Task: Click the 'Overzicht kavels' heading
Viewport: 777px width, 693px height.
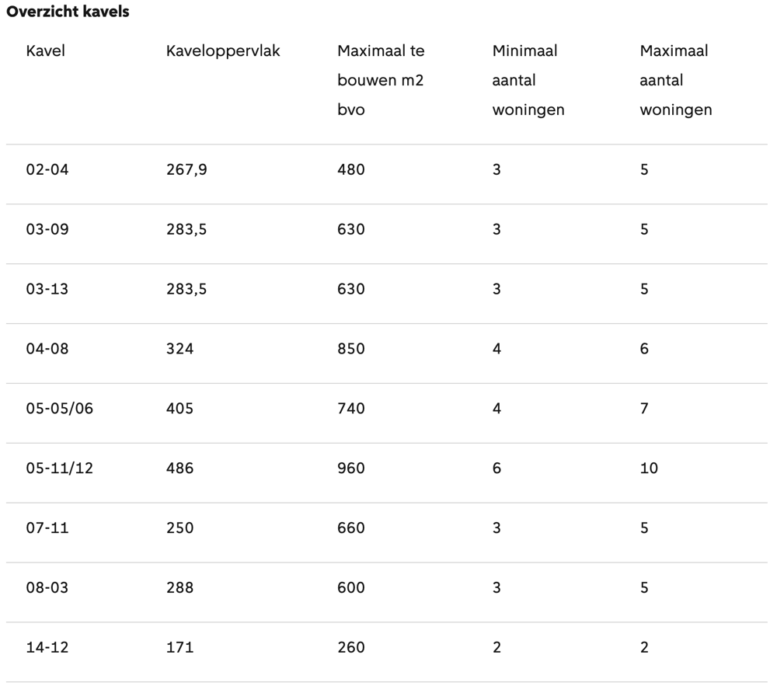Action: click(68, 12)
